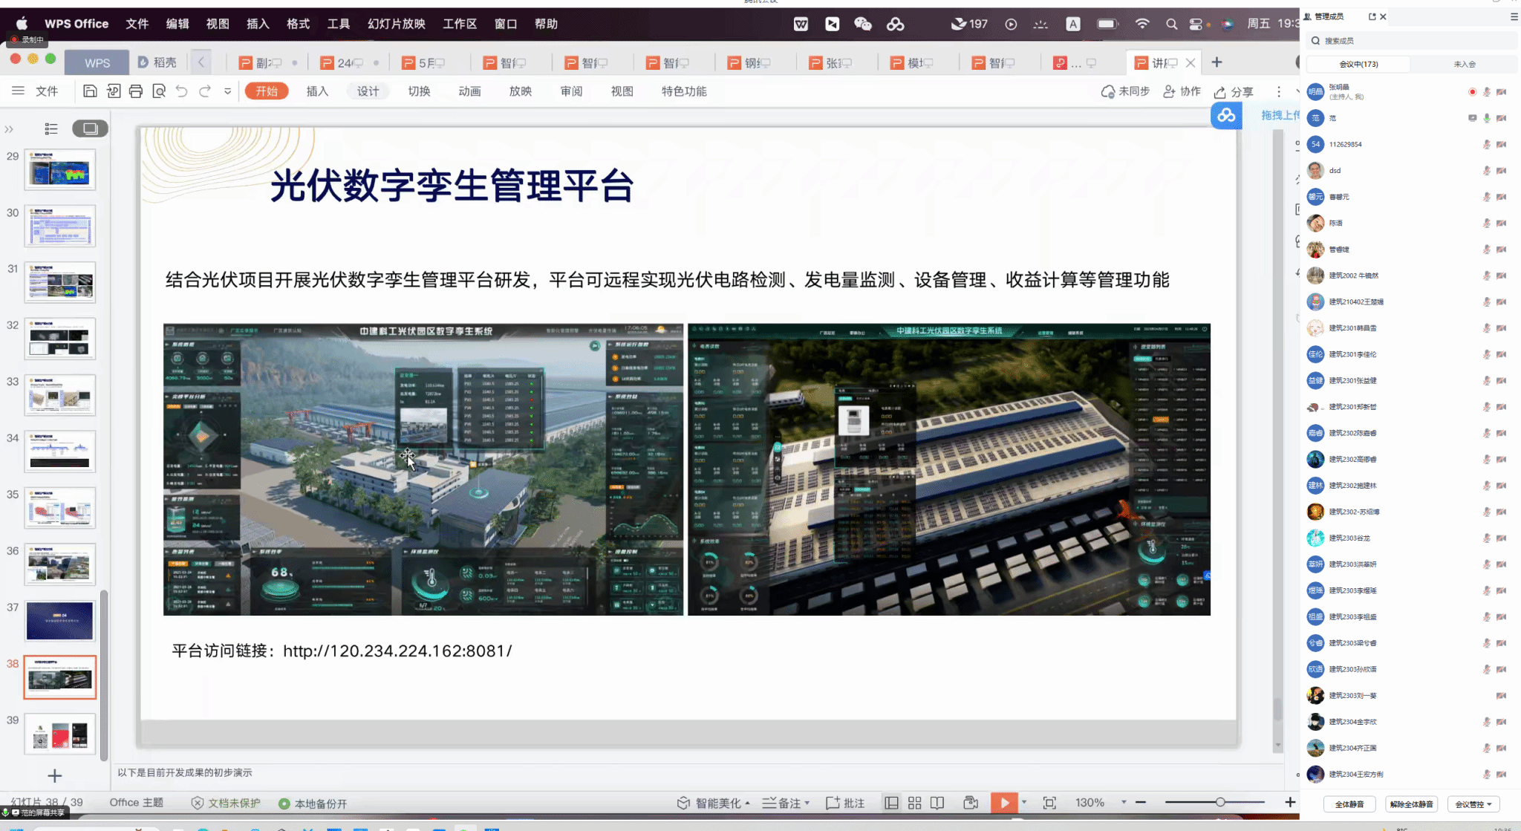The height and width of the screenshot is (831, 1521).
Task: Open the 幻灯片放映 menu in menu bar
Action: pyautogui.click(x=396, y=24)
